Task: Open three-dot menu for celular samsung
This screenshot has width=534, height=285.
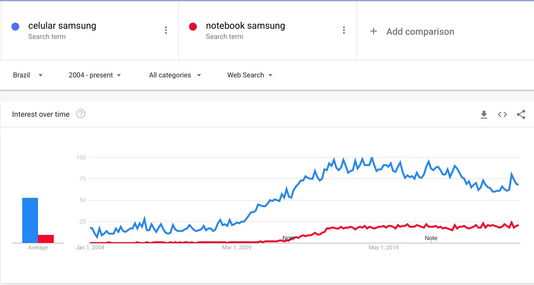Action: 166,30
